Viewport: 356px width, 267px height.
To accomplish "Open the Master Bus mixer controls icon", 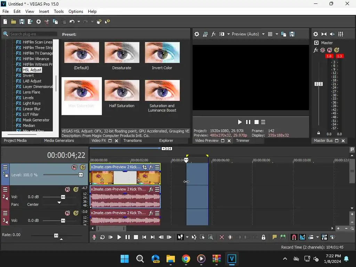I will click(x=341, y=34).
